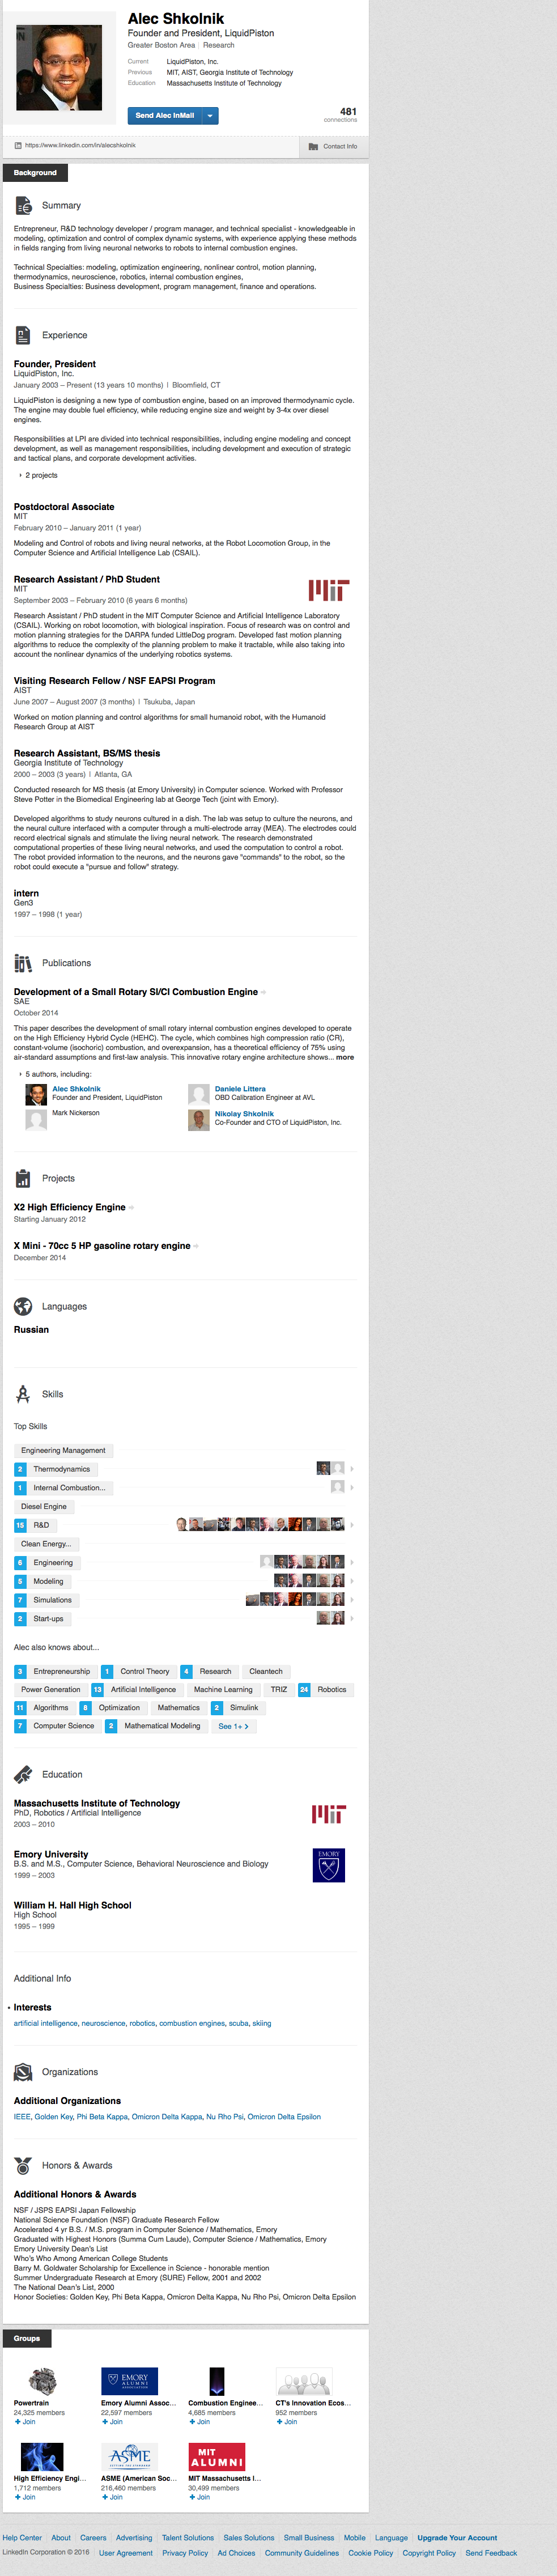Show more skills via See 1+

pyautogui.click(x=233, y=1726)
